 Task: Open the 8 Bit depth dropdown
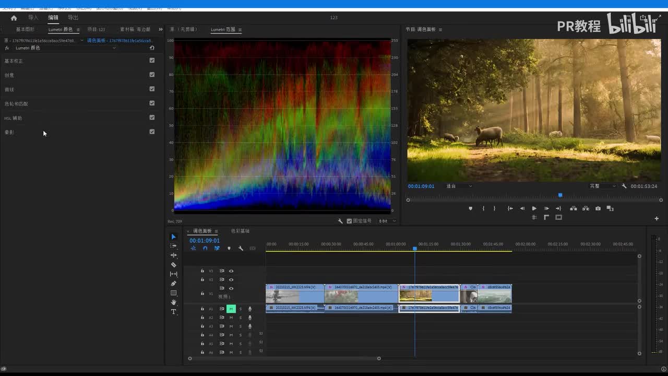pyautogui.click(x=387, y=221)
